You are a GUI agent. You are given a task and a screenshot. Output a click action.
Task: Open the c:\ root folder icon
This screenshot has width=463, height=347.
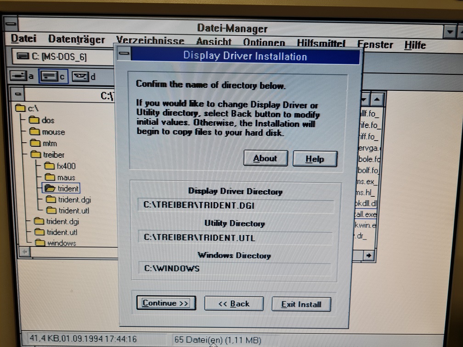(x=20, y=108)
